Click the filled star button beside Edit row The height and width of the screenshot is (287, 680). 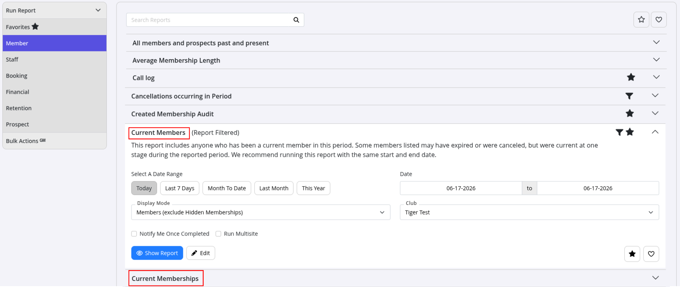632,254
